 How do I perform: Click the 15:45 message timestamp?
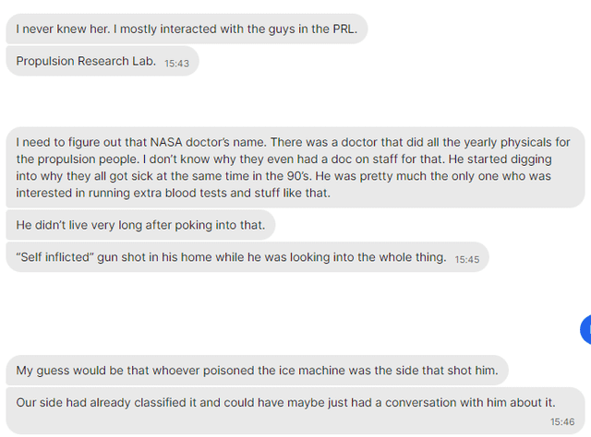coord(467,259)
